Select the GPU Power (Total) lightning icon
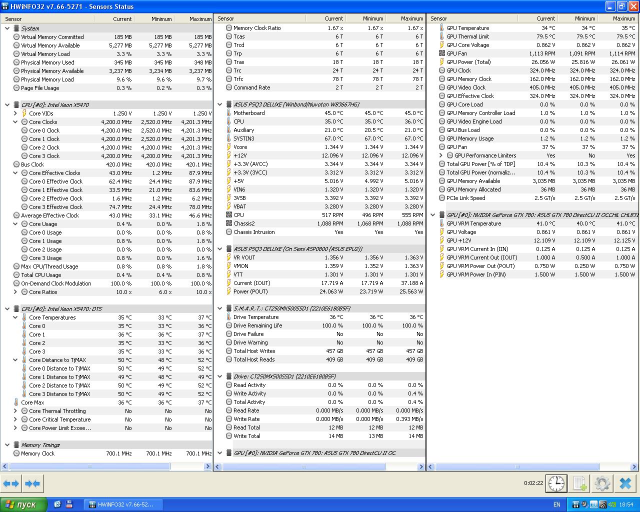Viewport: 640px width, 512px height. (x=441, y=62)
